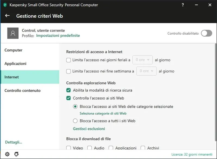Image resolution: width=217 pixels, height=159 pixels.
Task: Check the Audio download block box
Action: (x=90, y=148)
